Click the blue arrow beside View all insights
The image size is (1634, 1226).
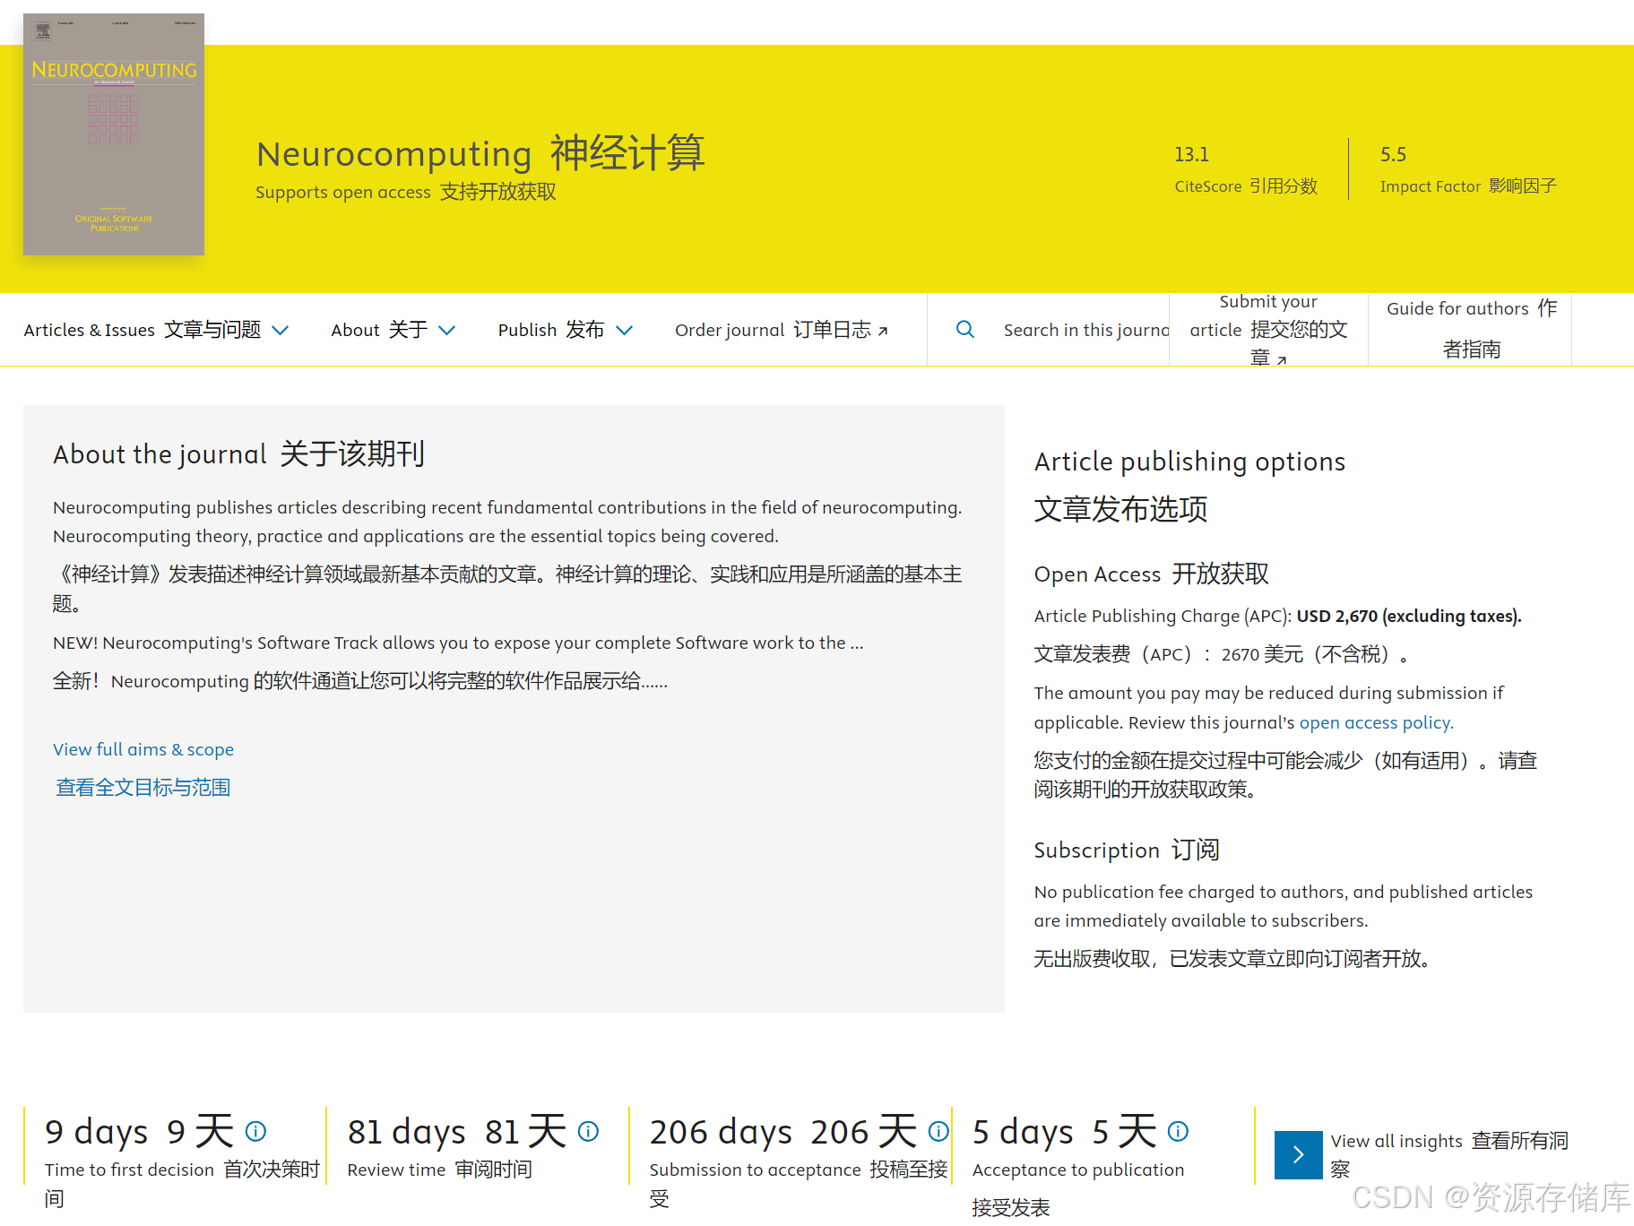click(1298, 1155)
